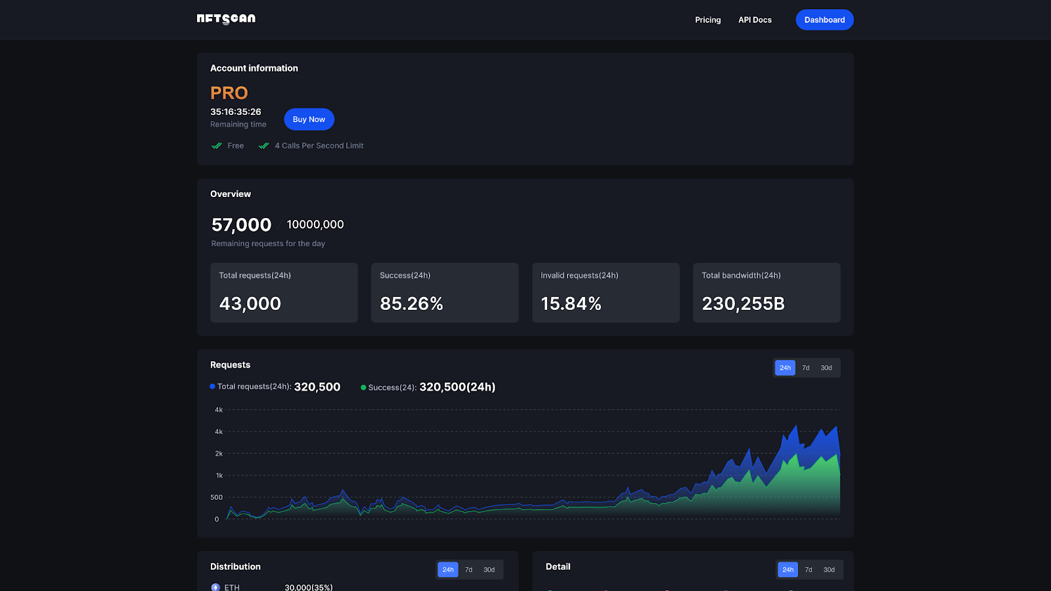Click the ETH 30,000(35%) distribution value

click(x=309, y=587)
